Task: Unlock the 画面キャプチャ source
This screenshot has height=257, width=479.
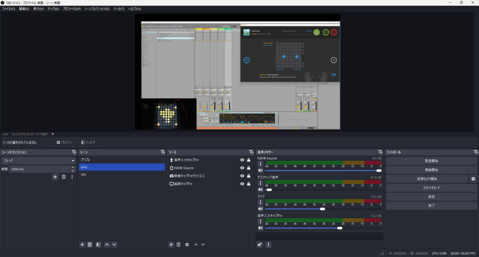Action: [x=249, y=184]
